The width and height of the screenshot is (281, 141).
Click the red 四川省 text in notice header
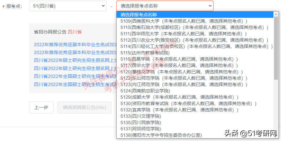pos(74,32)
